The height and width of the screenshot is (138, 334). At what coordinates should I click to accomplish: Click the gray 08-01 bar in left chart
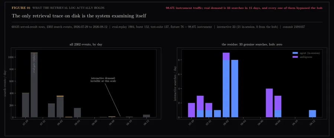[x=51, y=111]
